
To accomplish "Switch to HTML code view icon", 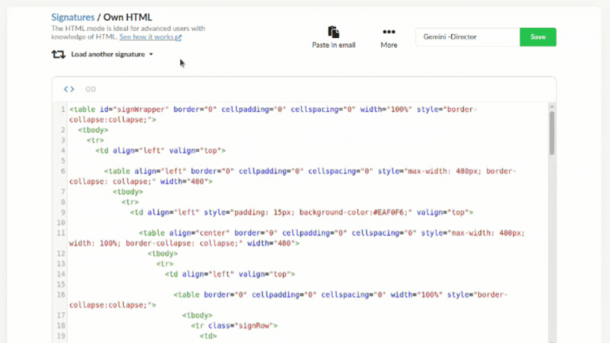I will point(69,89).
